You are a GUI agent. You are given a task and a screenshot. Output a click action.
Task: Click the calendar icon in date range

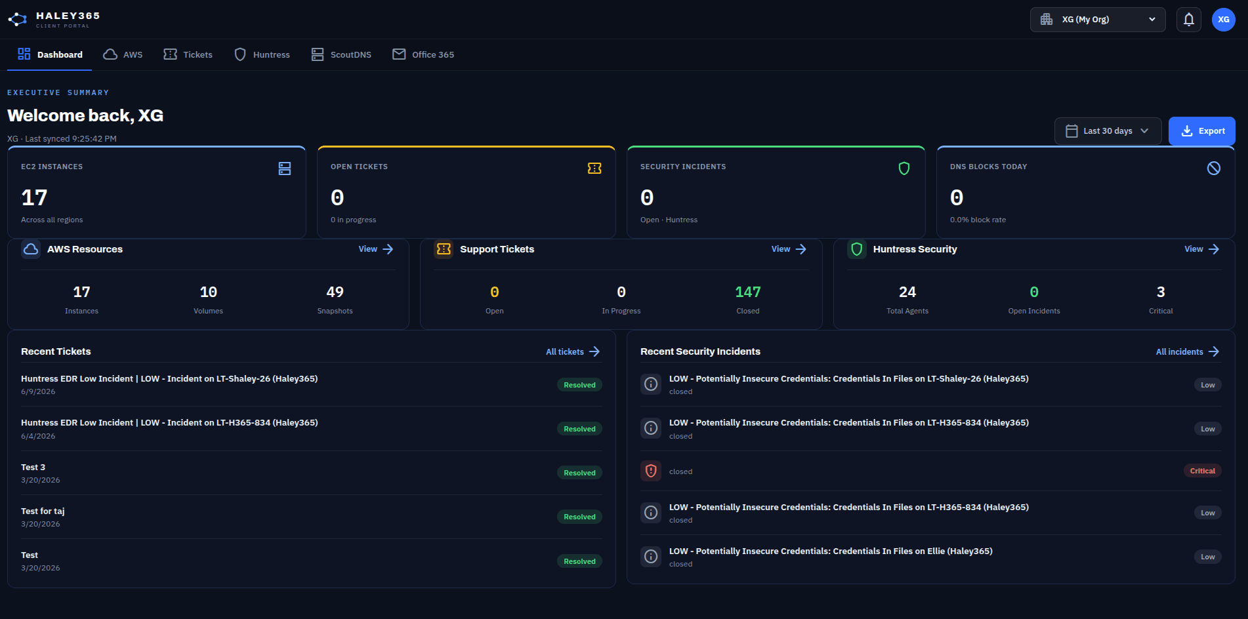[1071, 131]
